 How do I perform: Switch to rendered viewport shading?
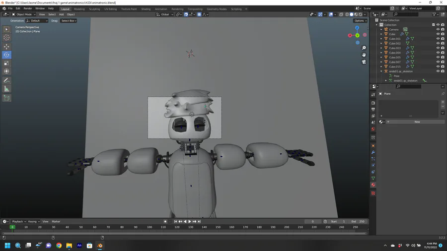(361, 14)
